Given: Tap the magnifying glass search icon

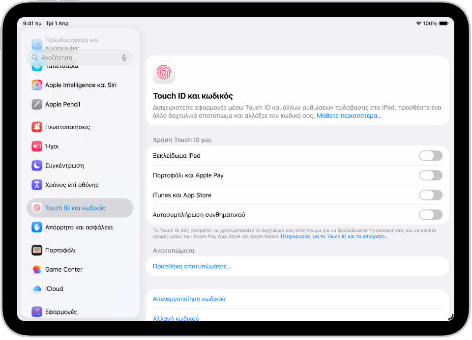Looking at the screenshot, I should 34,57.
